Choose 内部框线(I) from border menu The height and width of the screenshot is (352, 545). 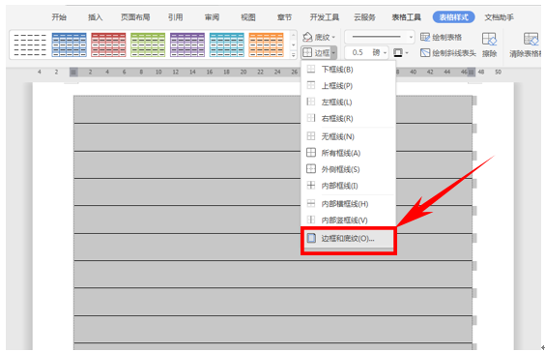(x=348, y=186)
